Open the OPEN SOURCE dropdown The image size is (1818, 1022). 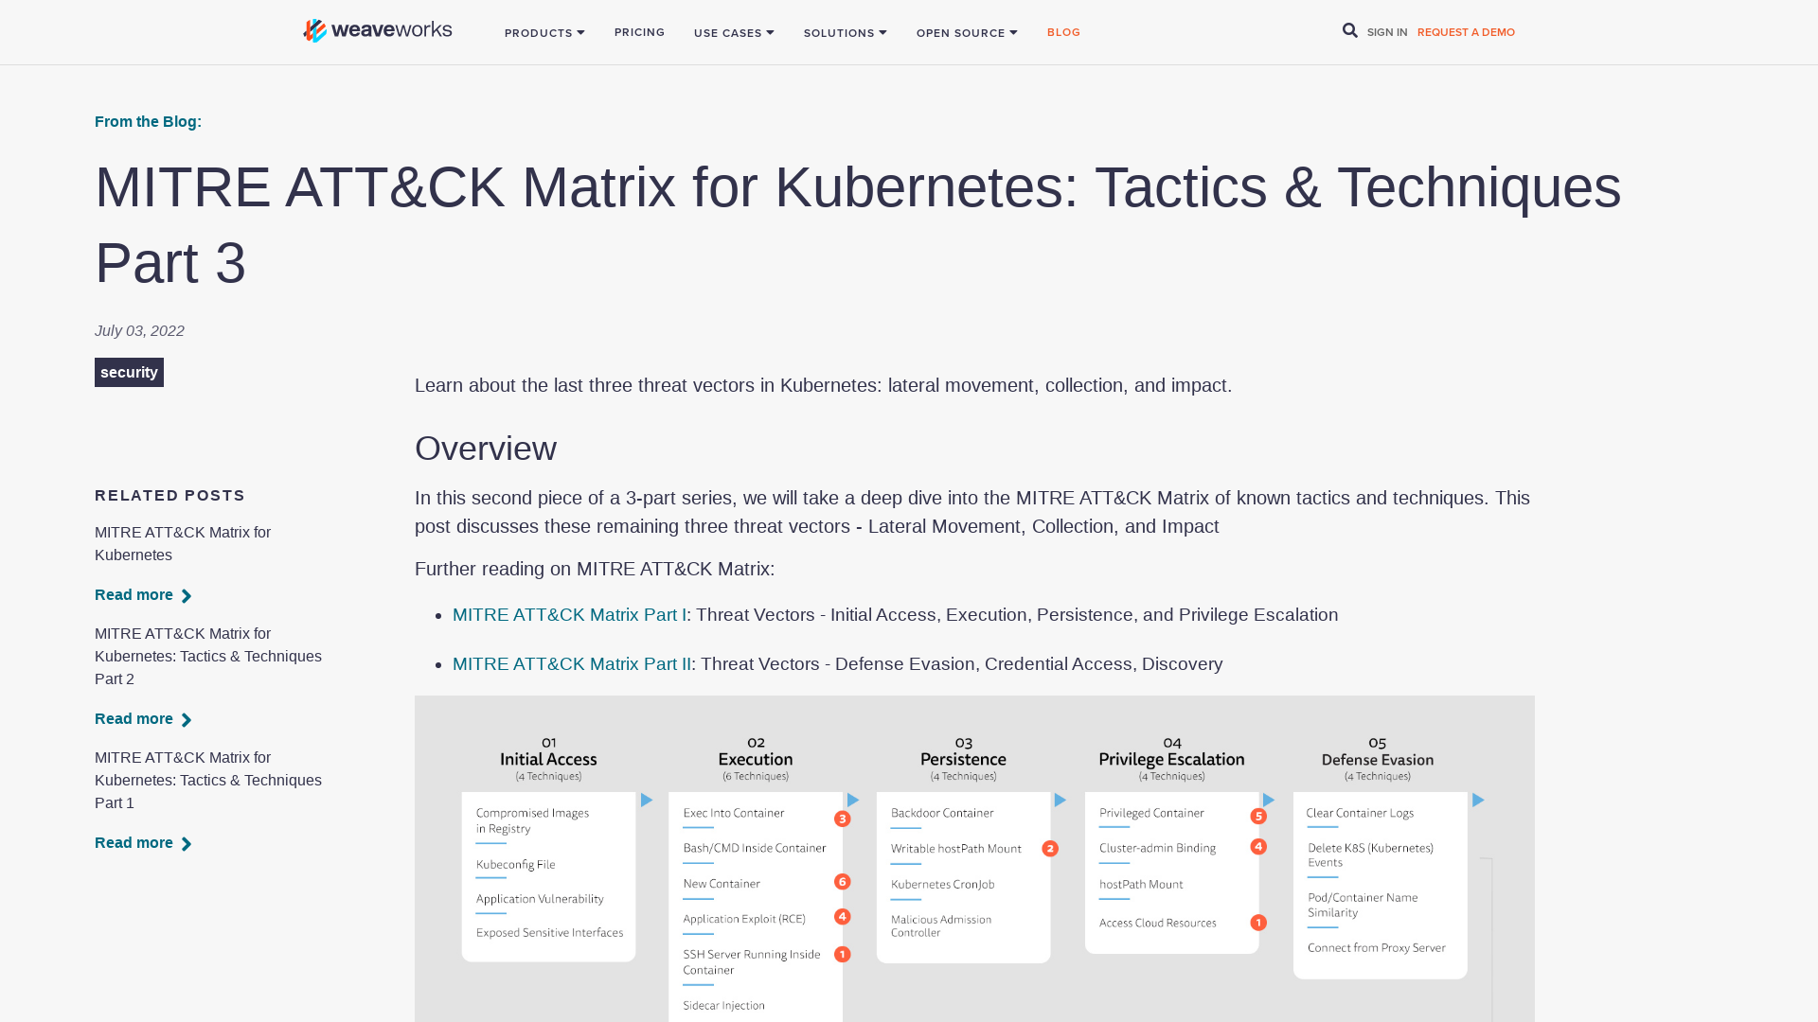click(x=966, y=32)
